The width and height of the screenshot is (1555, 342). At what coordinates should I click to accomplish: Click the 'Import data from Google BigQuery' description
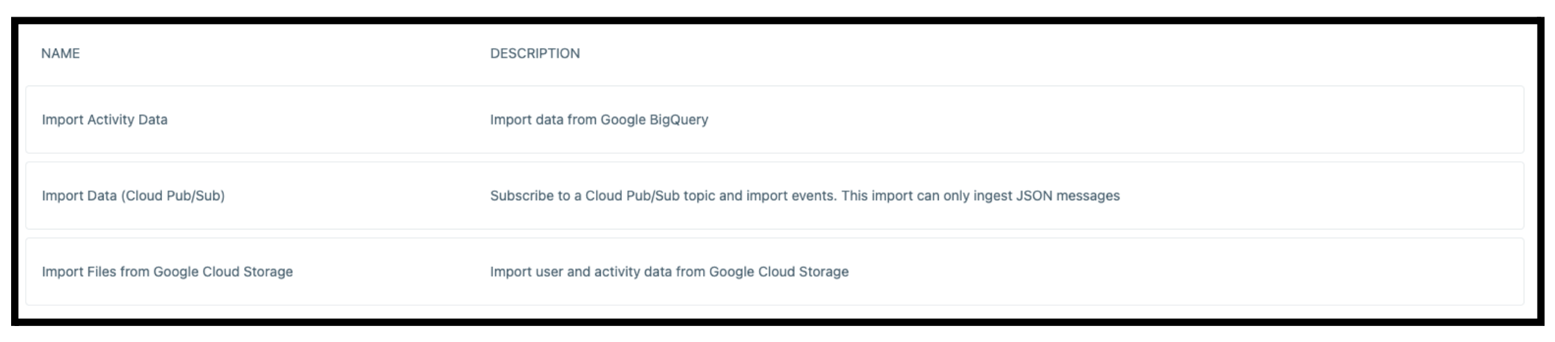[x=599, y=120]
